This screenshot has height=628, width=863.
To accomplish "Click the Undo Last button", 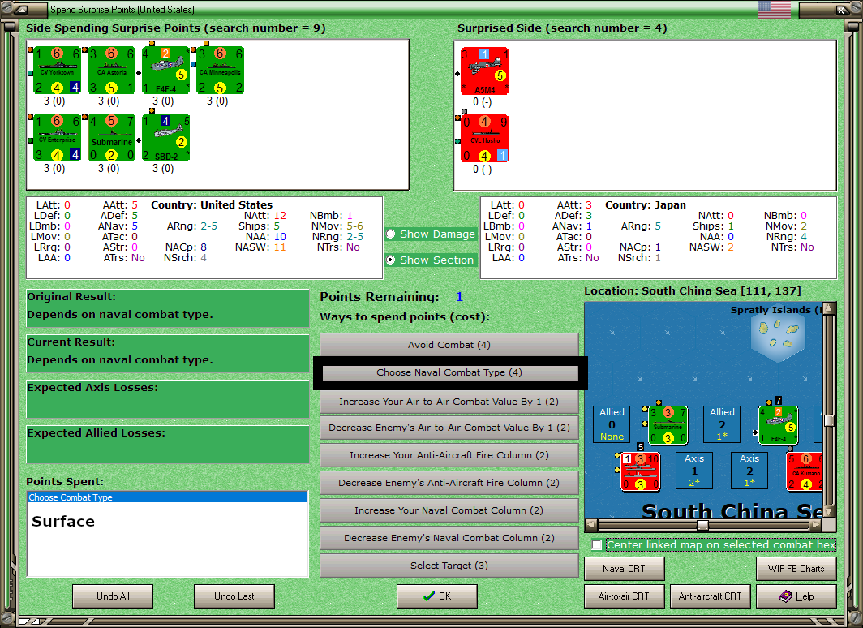I will tap(234, 596).
